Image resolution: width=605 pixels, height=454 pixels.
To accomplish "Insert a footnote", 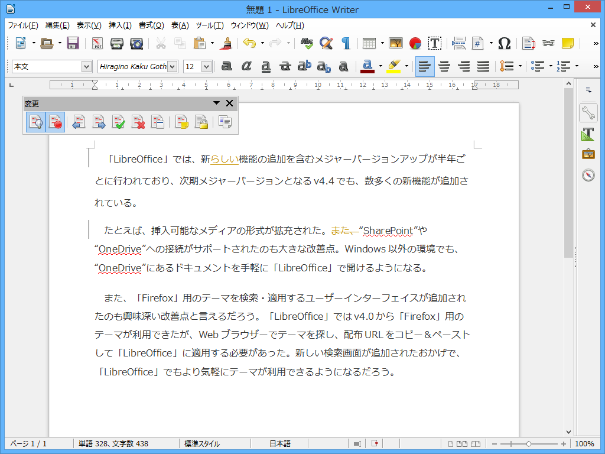I will click(x=528, y=43).
